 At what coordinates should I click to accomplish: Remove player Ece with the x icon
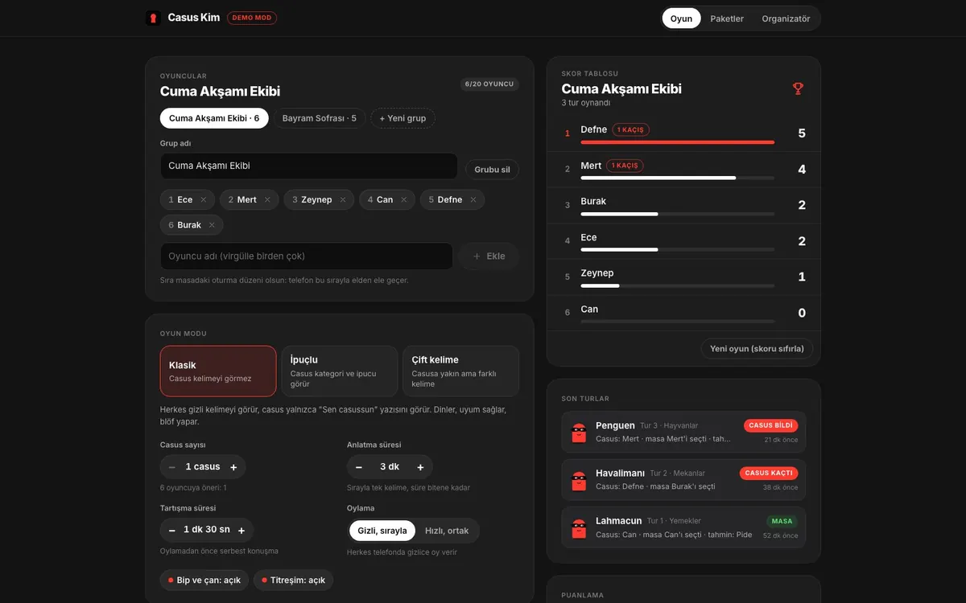204,199
